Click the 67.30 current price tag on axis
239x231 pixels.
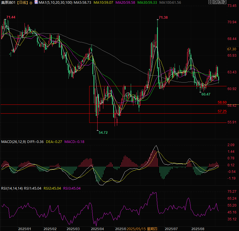click(232, 49)
